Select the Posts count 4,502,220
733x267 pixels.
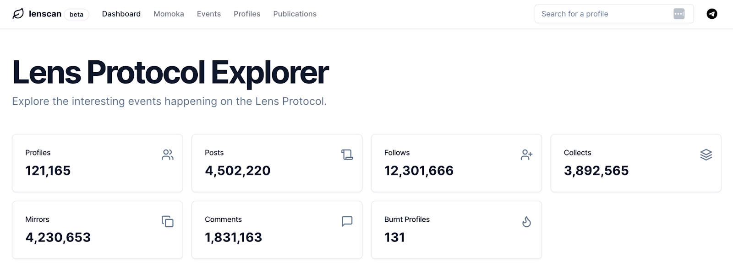click(x=237, y=171)
